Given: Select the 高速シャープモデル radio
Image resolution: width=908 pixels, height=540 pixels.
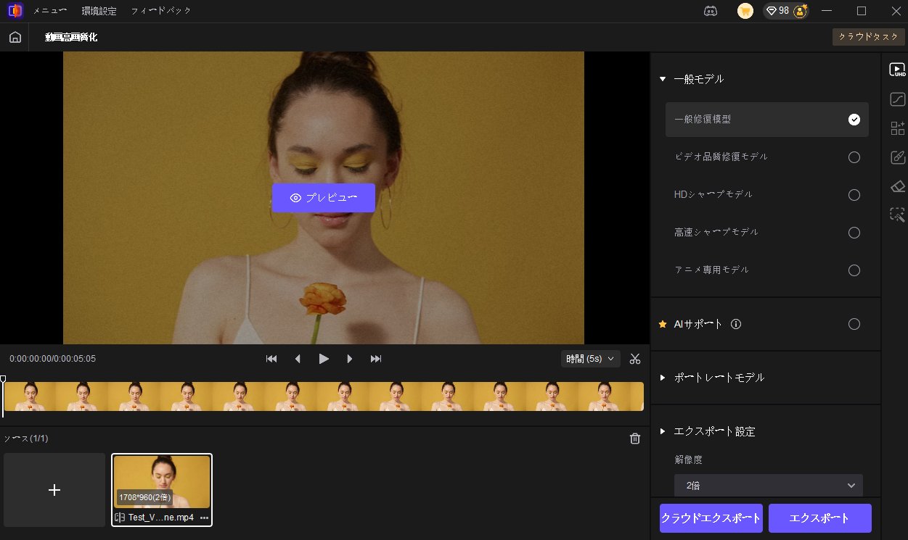Looking at the screenshot, I should (854, 233).
